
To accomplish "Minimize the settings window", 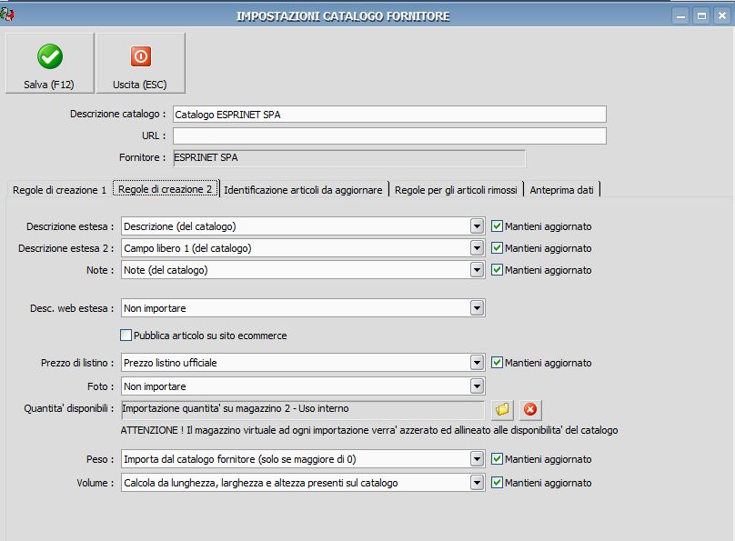I will pyautogui.click(x=680, y=15).
